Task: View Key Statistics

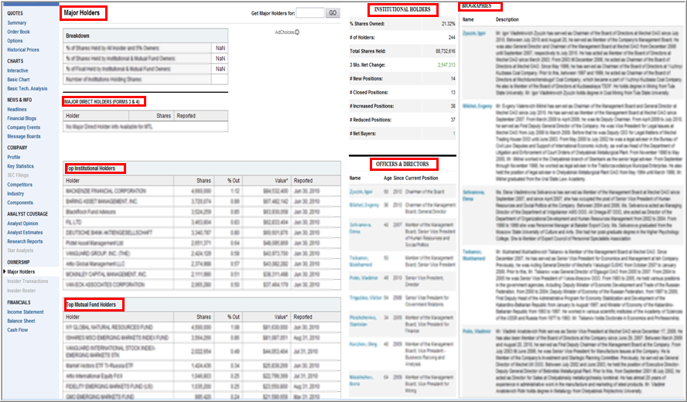Action: [x=20, y=166]
